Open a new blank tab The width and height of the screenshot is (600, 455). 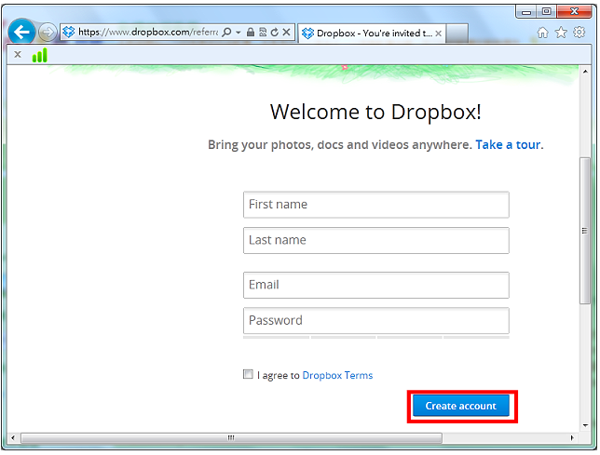tap(457, 33)
